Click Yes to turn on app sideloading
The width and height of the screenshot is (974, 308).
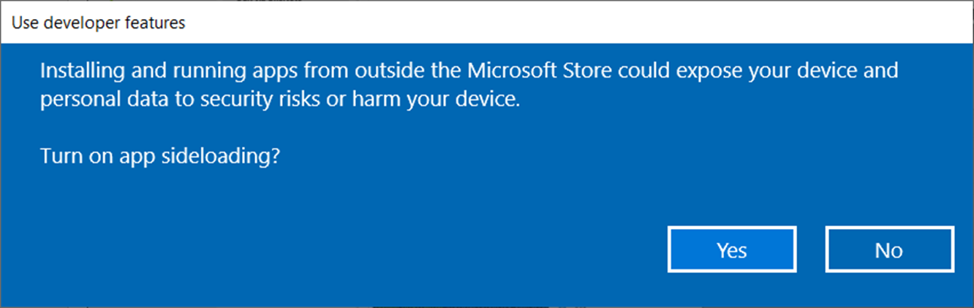click(731, 250)
